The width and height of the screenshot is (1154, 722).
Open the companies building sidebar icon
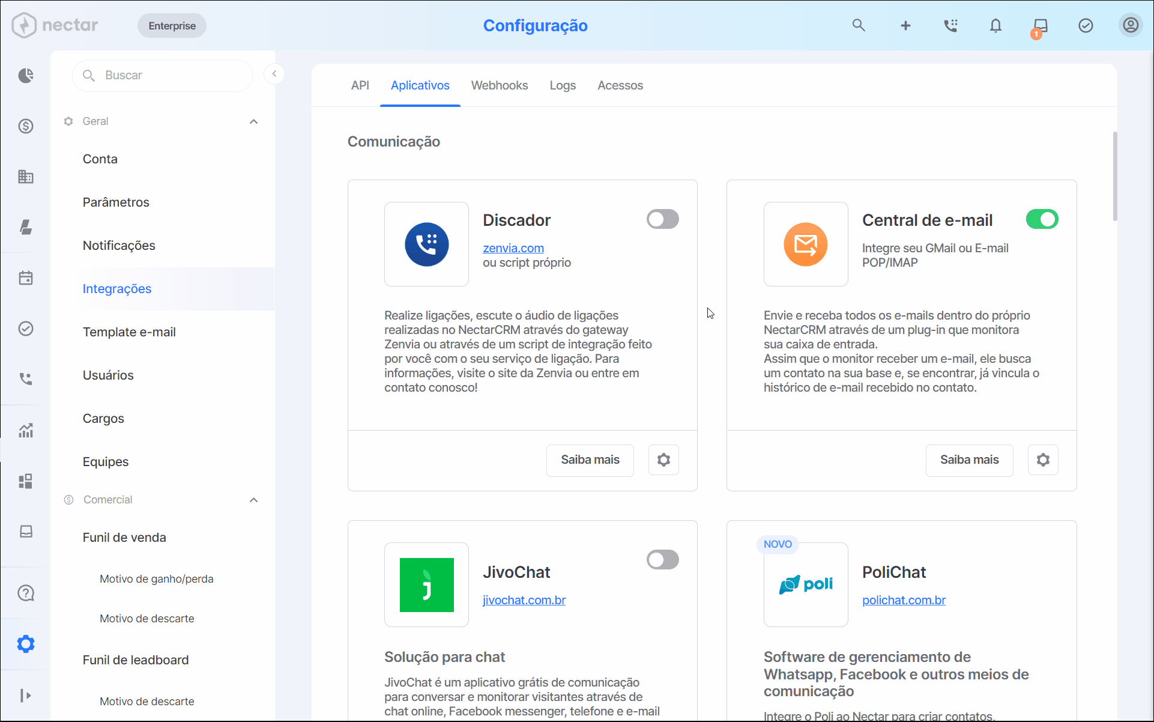(26, 177)
